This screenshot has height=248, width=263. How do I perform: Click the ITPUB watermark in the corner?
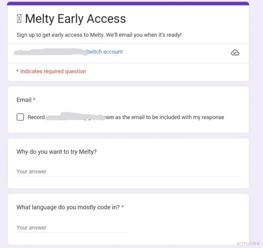point(248,244)
